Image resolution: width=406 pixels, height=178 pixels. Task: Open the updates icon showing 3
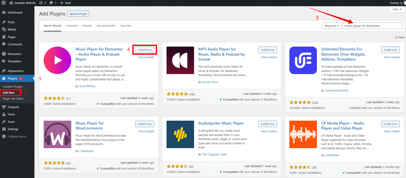tap(42, 3)
